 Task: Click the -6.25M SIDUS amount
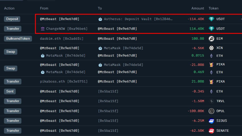(x=198, y=121)
